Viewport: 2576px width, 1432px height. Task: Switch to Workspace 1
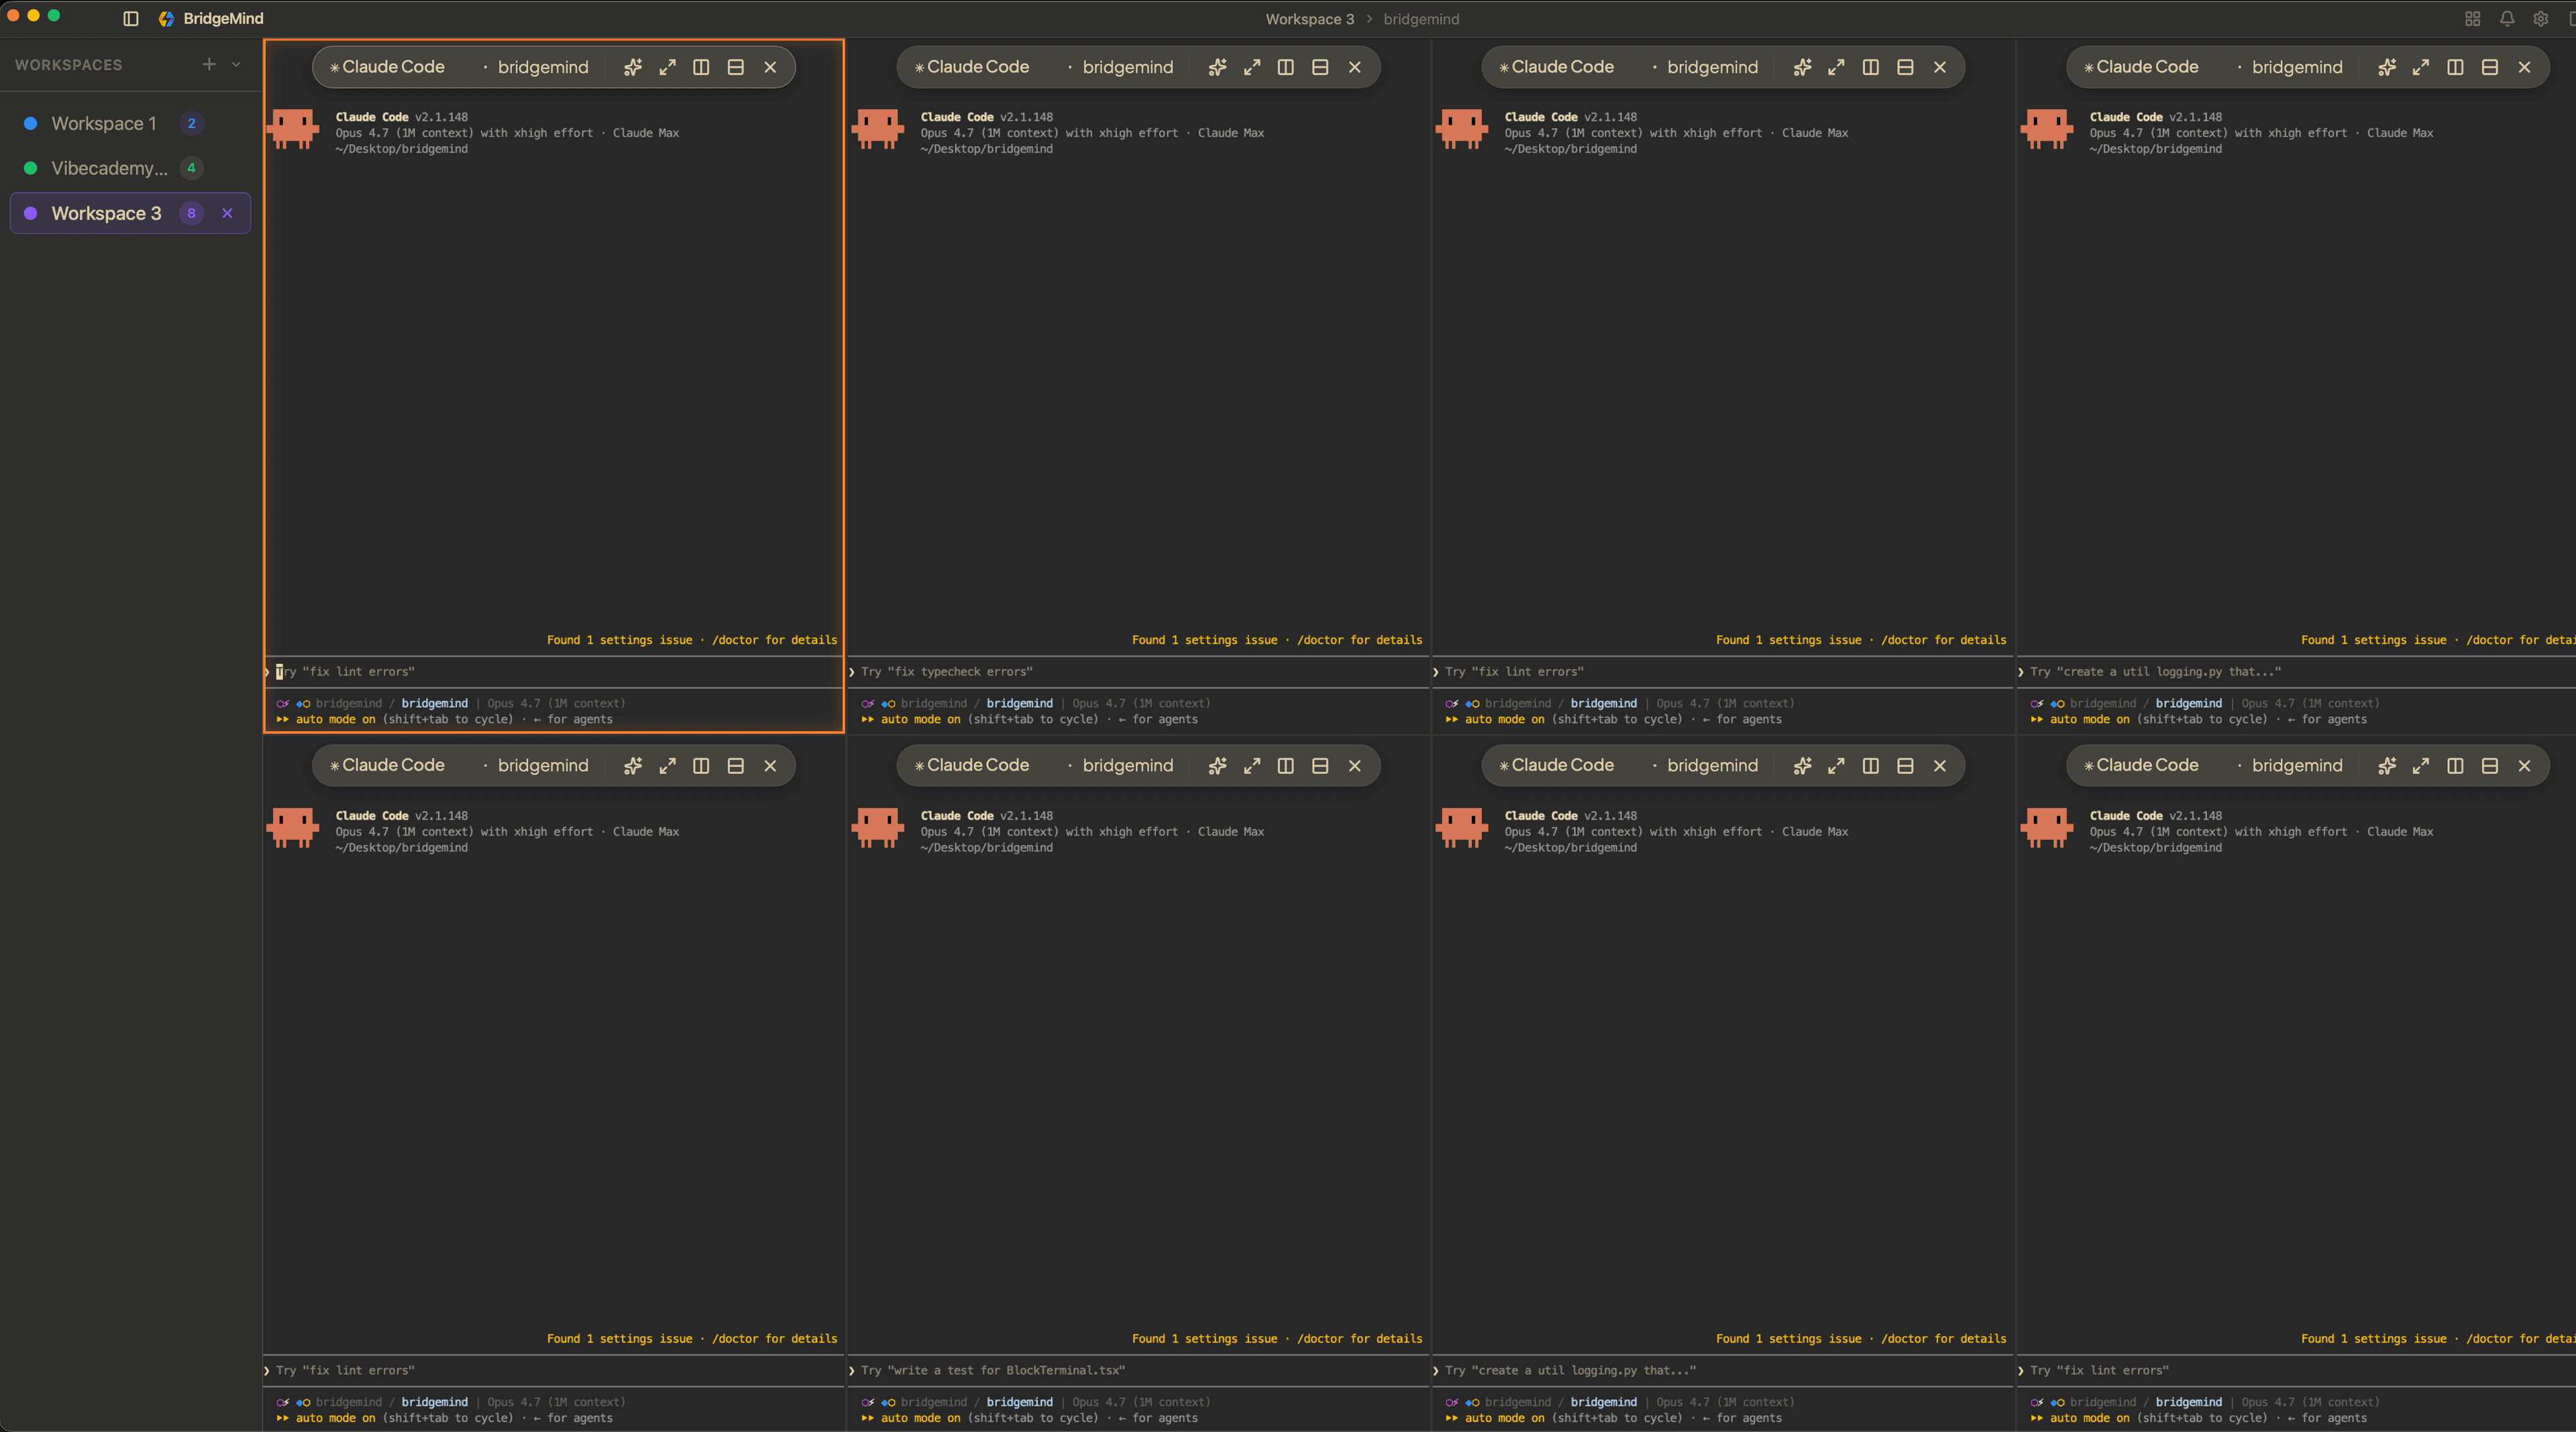tap(130, 123)
